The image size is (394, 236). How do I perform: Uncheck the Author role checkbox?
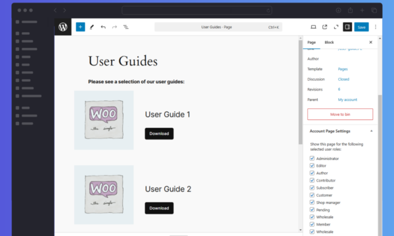coord(312,173)
